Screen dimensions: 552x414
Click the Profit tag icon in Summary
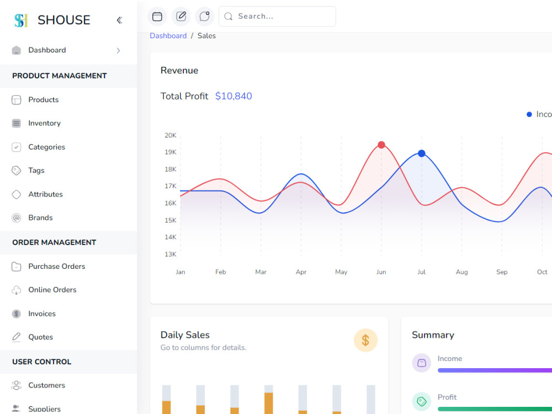(421, 401)
